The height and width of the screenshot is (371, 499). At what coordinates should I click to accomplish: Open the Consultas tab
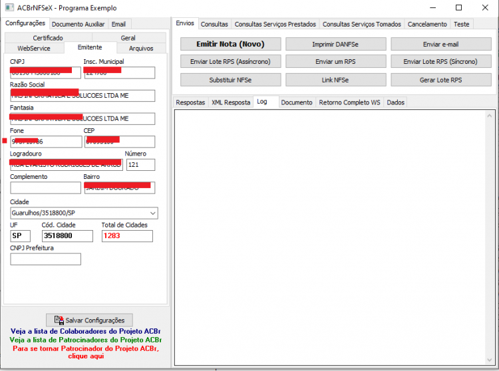214,24
